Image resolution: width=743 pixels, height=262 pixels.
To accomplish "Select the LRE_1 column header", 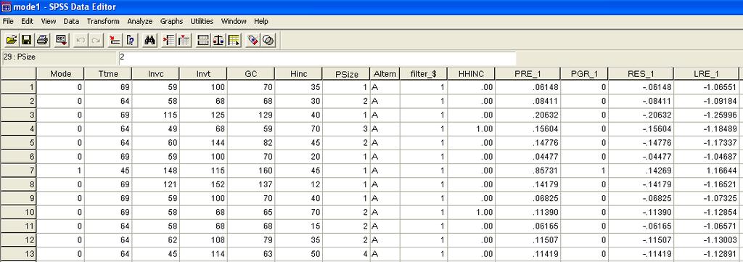I will [706, 73].
